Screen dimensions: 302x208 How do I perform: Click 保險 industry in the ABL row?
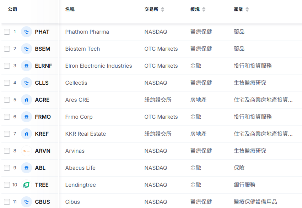point(239,168)
